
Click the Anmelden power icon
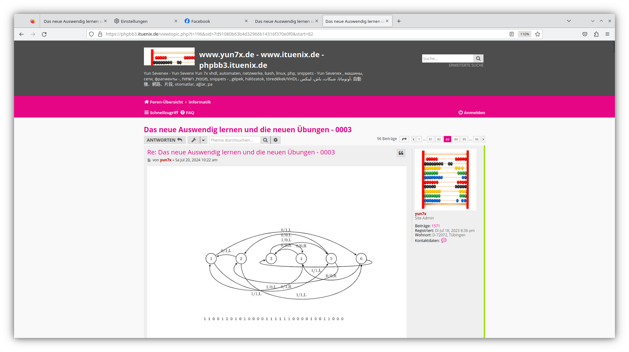click(x=460, y=113)
